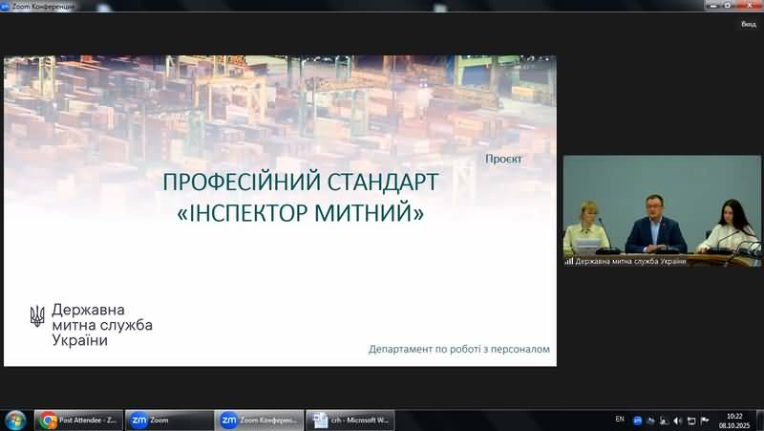Click the signal strength icon on video
This screenshot has width=764, height=431.
[569, 261]
